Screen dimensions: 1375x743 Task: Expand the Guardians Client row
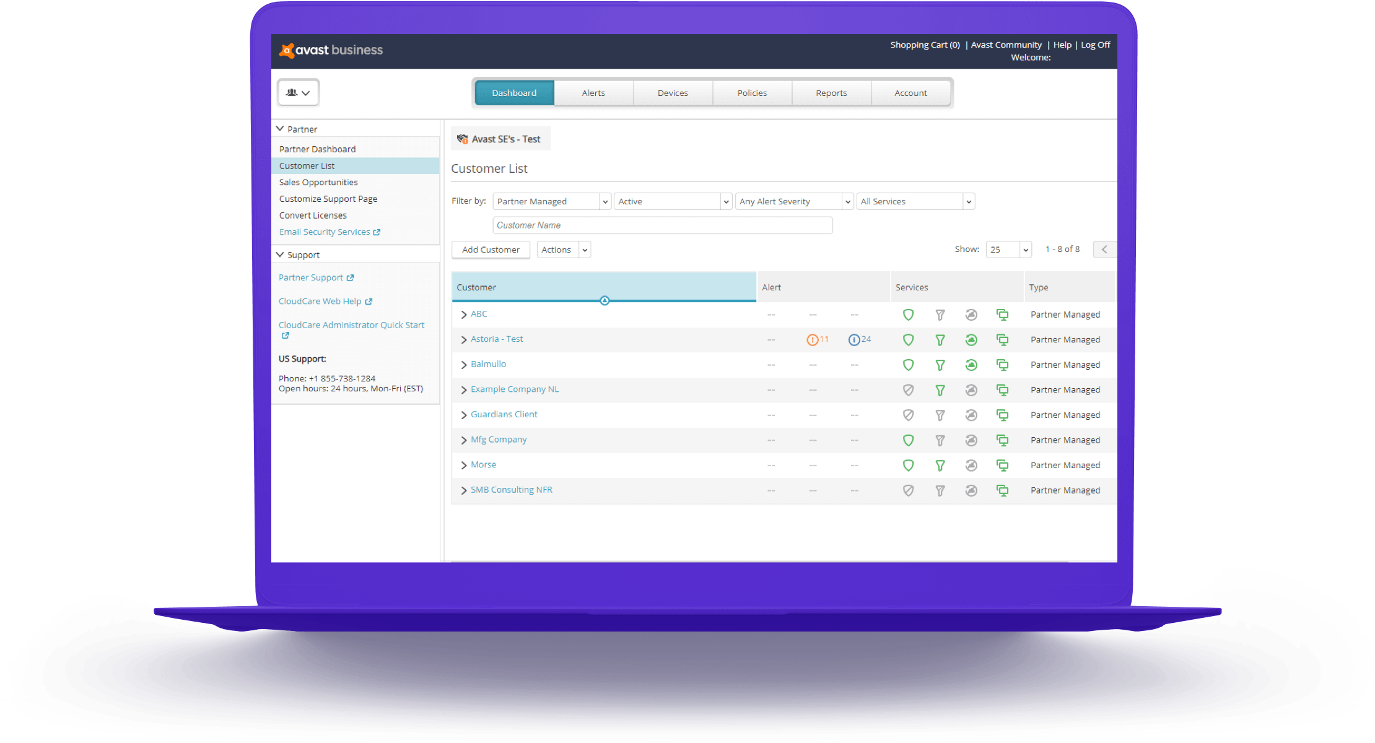463,415
